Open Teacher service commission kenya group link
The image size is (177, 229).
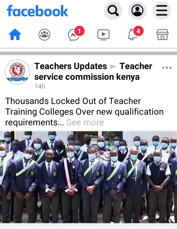click(93, 71)
